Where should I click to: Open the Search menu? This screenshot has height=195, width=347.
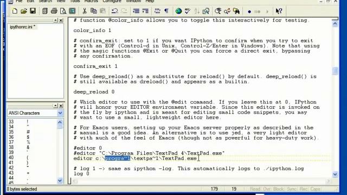(x=45, y=1)
